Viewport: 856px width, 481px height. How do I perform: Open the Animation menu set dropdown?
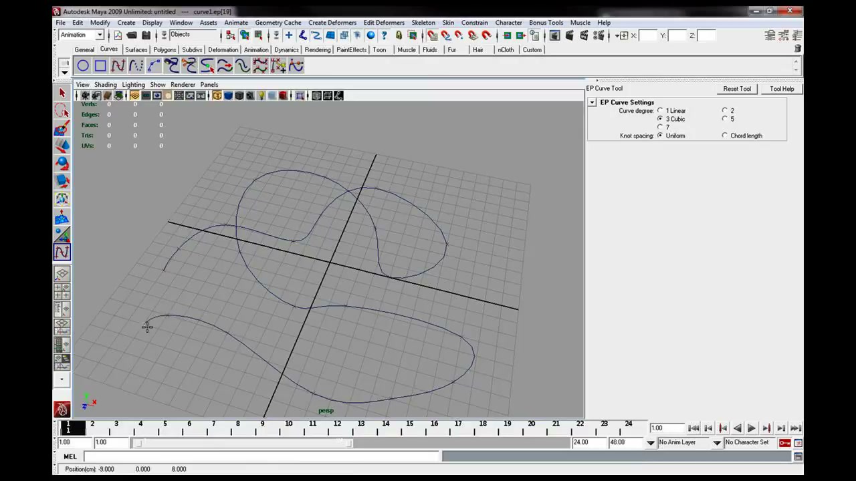click(x=99, y=35)
